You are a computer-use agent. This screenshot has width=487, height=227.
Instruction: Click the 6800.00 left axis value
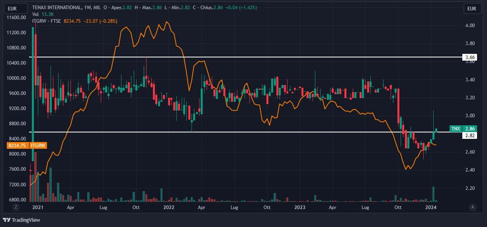click(x=16, y=200)
